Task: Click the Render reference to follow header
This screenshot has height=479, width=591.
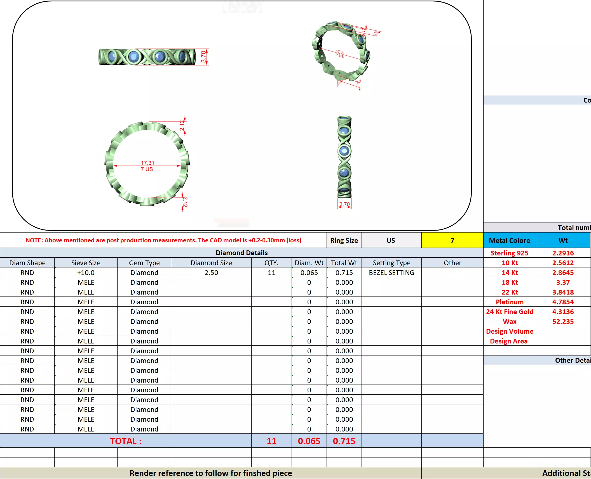Action: point(210,473)
